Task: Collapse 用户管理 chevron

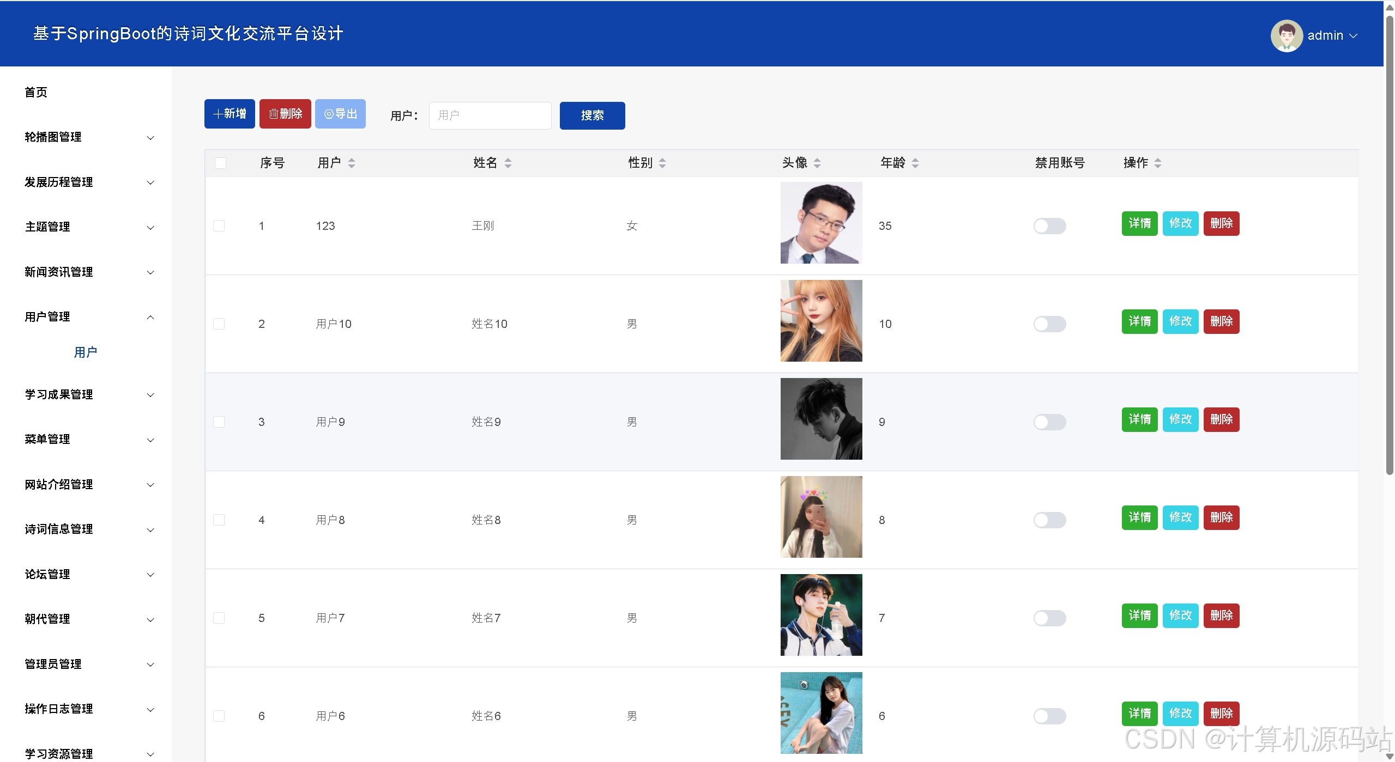Action: pyautogui.click(x=150, y=317)
